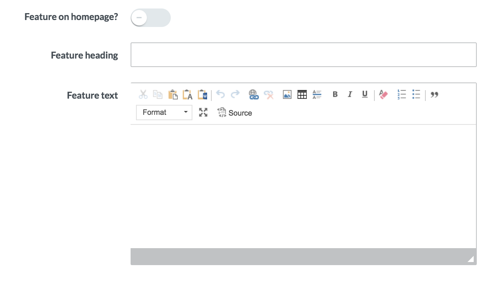This screenshot has height=289, width=493.
Task: Select Paste as plain text icon
Action: [x=187, y=94]
